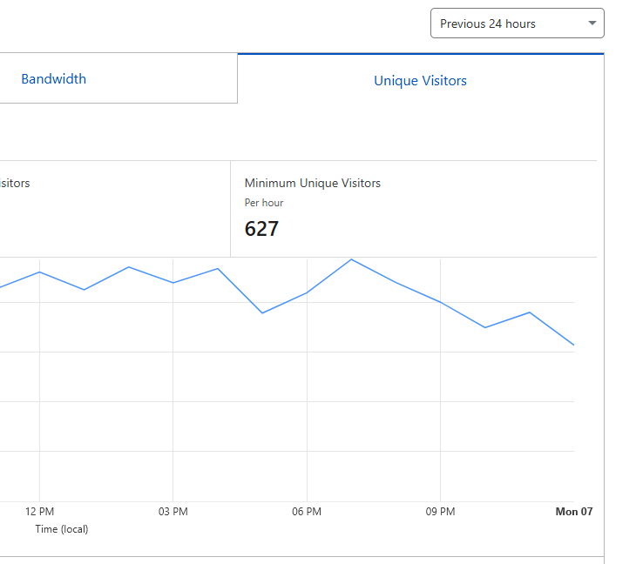Click the 627 minimum visitors value
636x564 pixels.
pyautogui.click(x=261, y=229)
